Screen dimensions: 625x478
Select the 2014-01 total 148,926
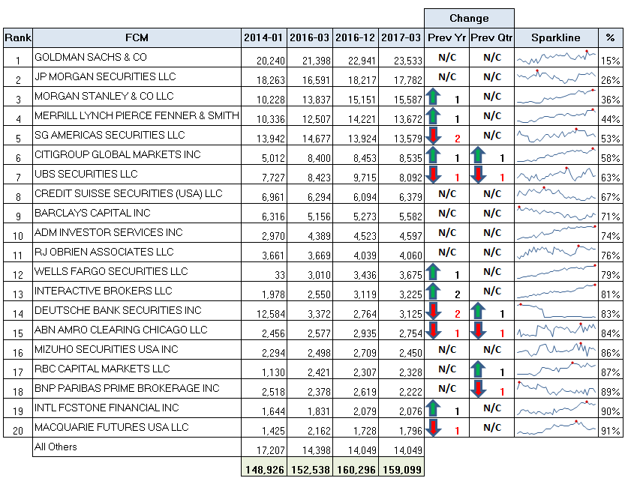coord(264,468)
